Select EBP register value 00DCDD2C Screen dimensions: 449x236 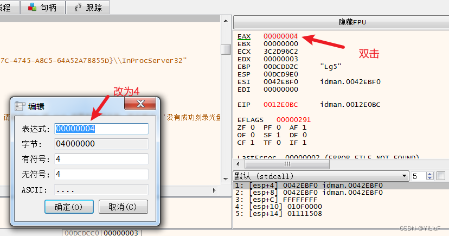(281, 67)
